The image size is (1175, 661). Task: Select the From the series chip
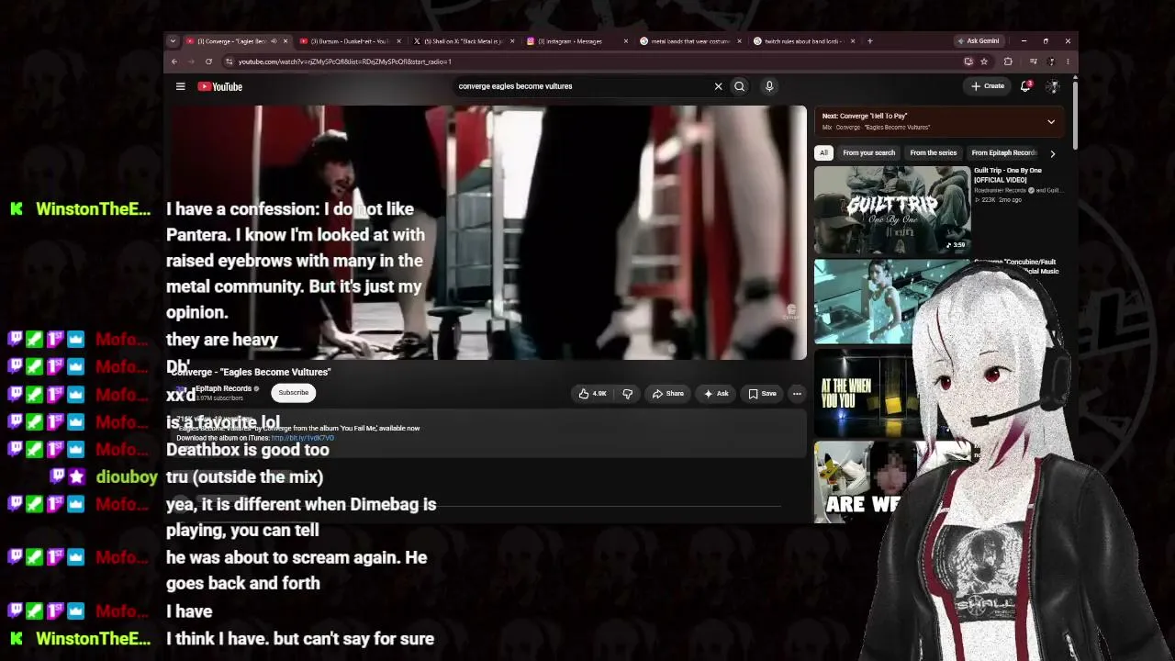(x=933, y=153)
